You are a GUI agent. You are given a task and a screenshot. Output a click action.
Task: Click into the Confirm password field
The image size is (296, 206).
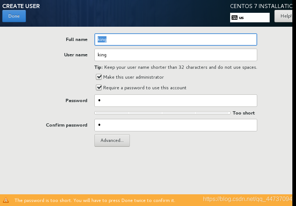[176, 125]
